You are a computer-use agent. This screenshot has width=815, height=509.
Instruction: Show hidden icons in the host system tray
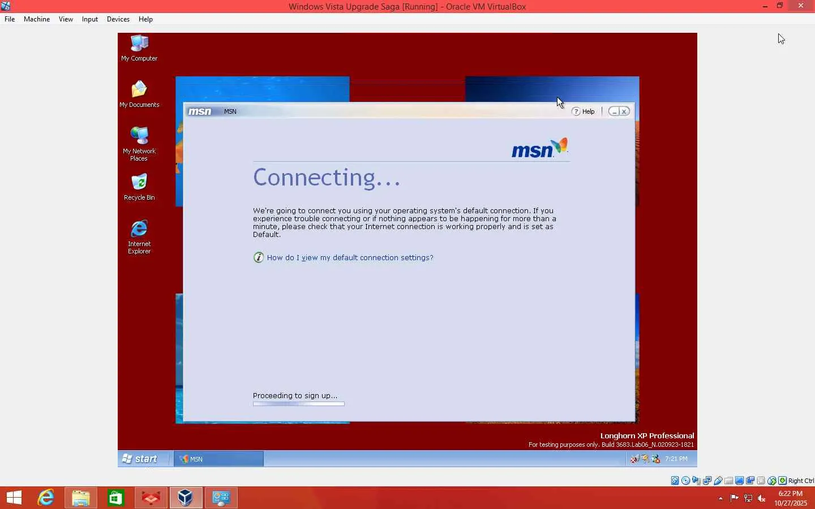coord(720,498)
